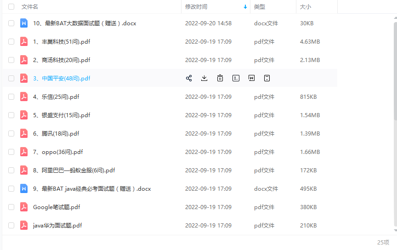Check the box for 9、最新BAT java经典必考面试题.docx
The image size is (397, 250).
point(11,189)
